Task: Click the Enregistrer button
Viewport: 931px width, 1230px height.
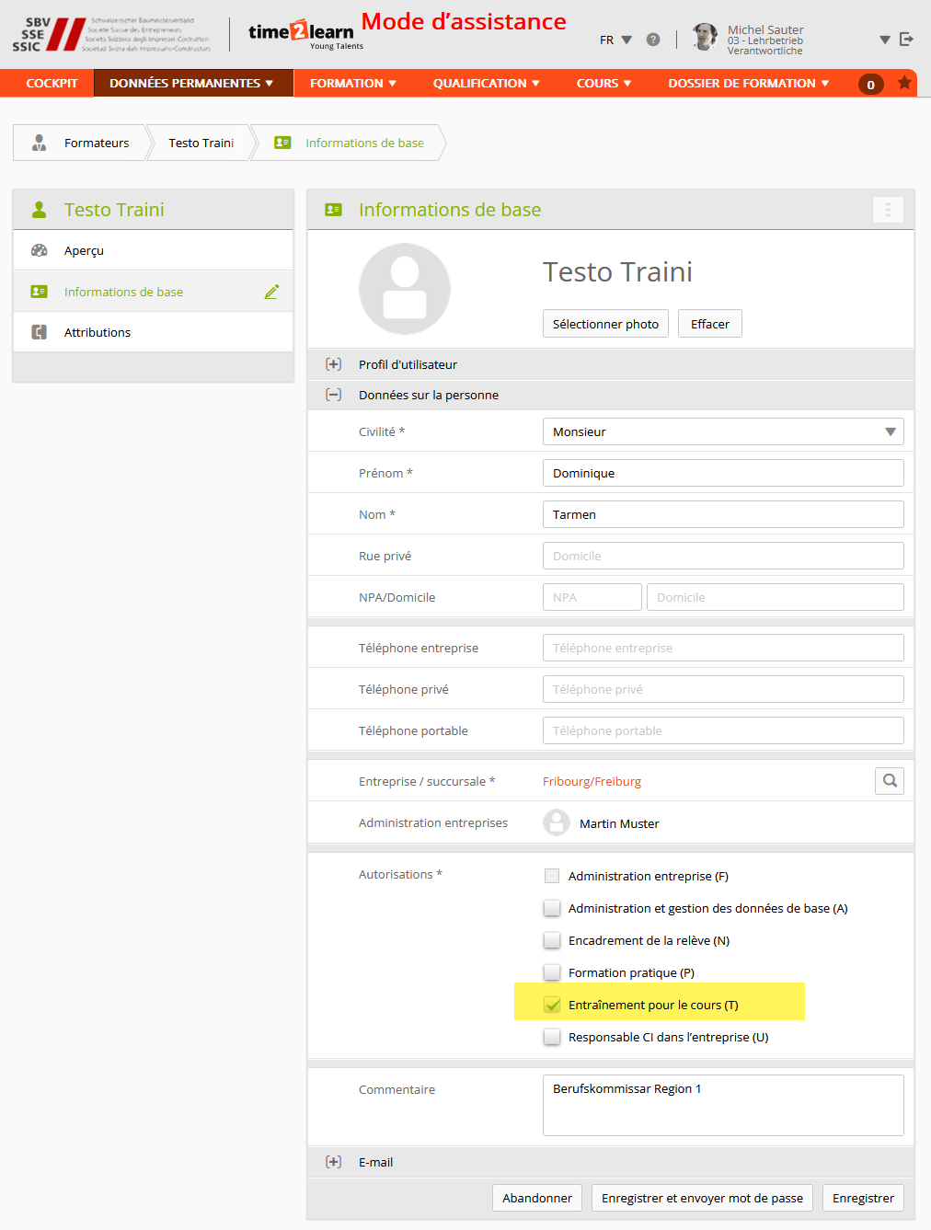Action: click(x=863, y=1198)
